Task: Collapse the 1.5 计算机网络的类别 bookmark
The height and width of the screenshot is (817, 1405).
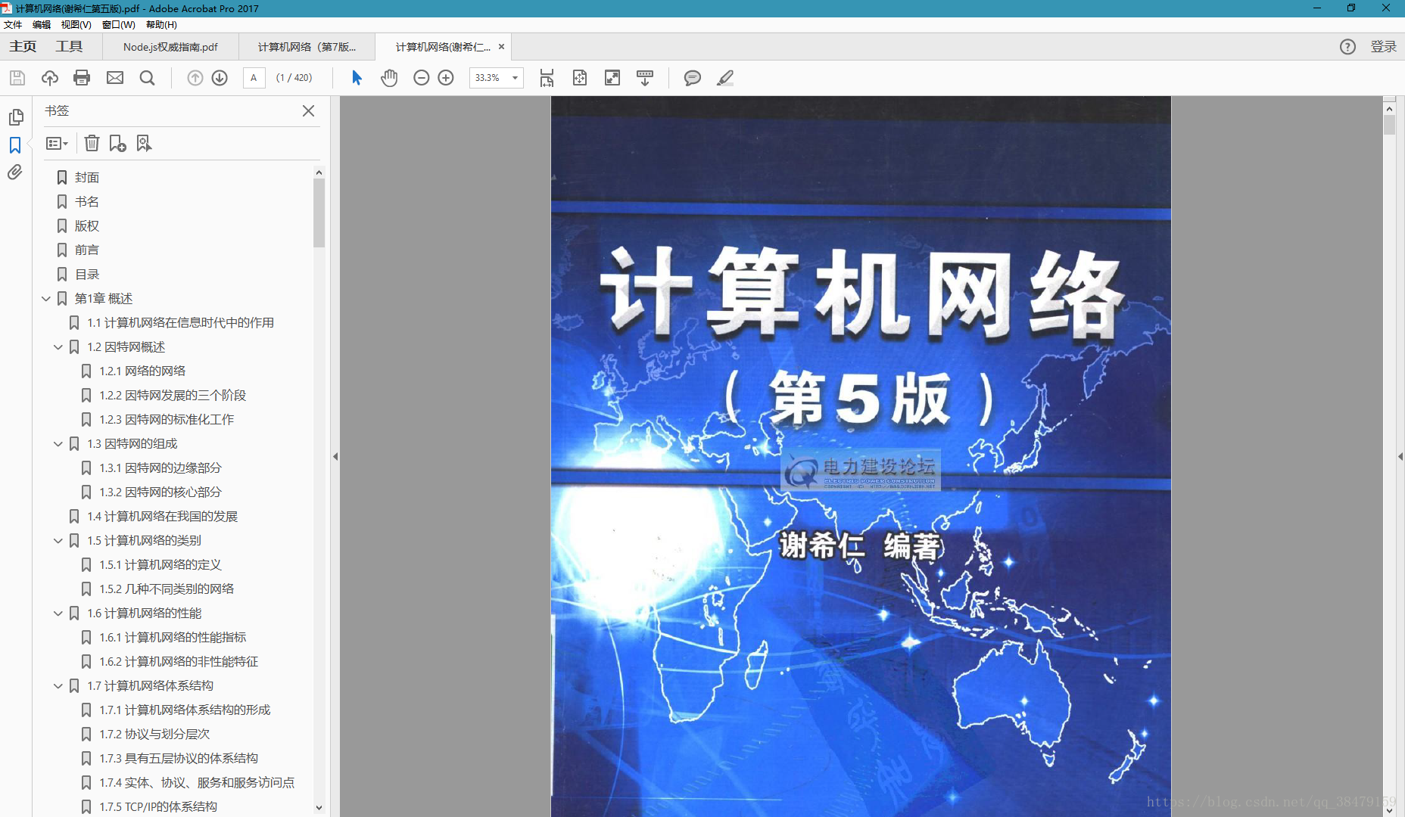Action: (x=58, y=541)
